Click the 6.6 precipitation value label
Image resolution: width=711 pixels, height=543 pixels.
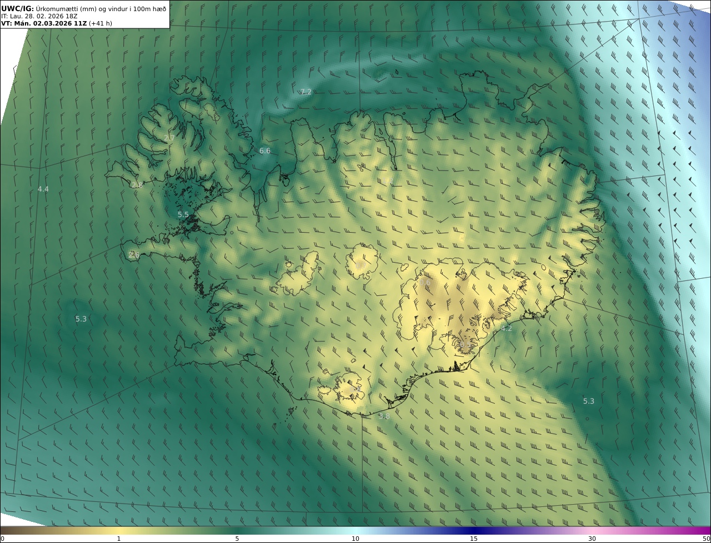(265, 150)
